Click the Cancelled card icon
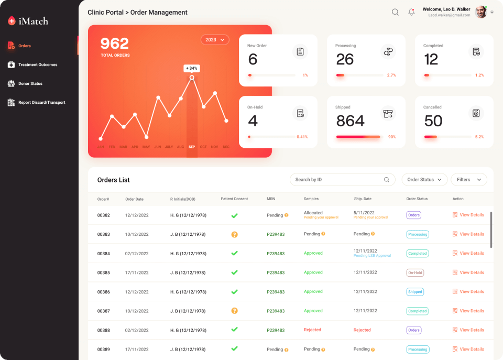This screenshot has width=503, height=360. coord(476,113)
